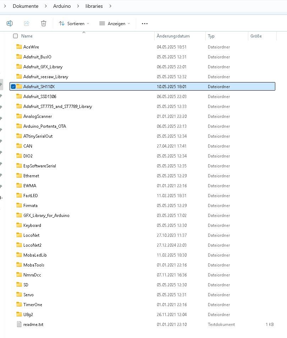Click the FastLED folder icon
Screen dimensions: 287x338
coord(19,195)
